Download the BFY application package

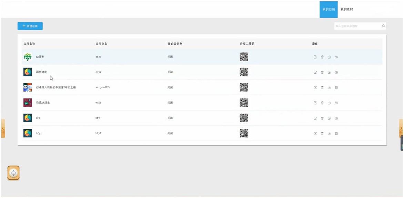pos(329,118)
